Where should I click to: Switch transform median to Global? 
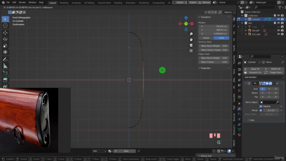[x=206, y=38]
